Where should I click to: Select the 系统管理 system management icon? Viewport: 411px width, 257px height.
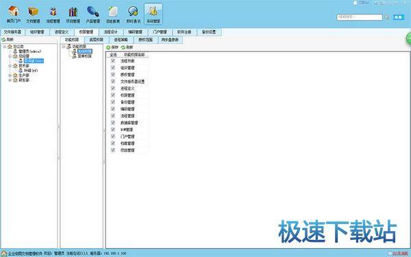153,14
